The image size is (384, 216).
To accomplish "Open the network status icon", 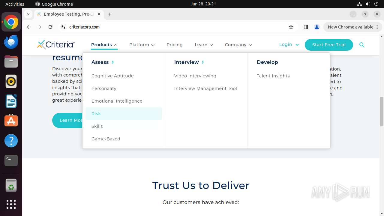I will [x=359, y=4].
